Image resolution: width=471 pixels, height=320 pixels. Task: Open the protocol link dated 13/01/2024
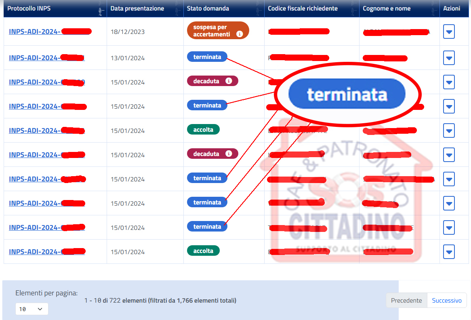tap(46, 58)
